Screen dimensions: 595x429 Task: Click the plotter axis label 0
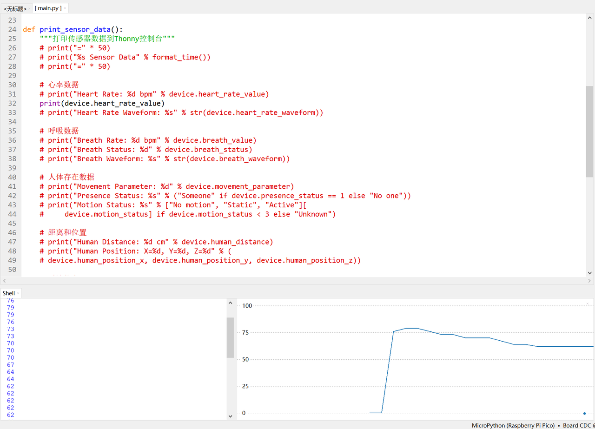click(x=244, y=413)
